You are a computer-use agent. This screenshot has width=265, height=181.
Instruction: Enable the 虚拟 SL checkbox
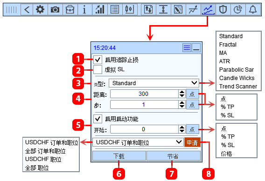pos(98,69)
